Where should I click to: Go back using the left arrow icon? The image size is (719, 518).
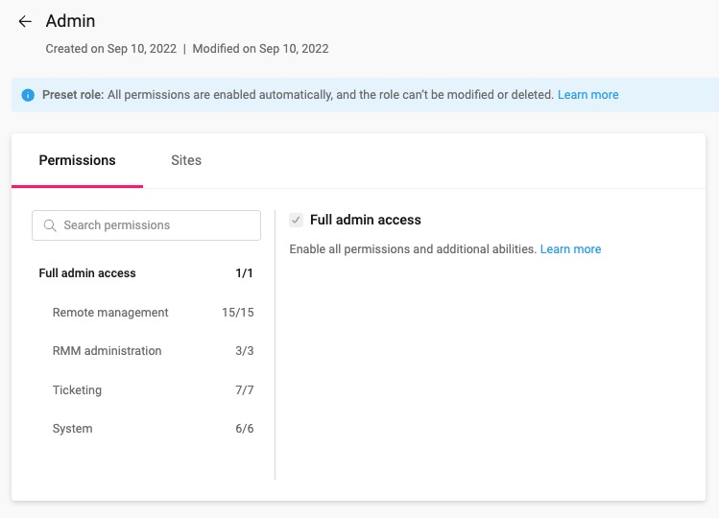point(25,21)
